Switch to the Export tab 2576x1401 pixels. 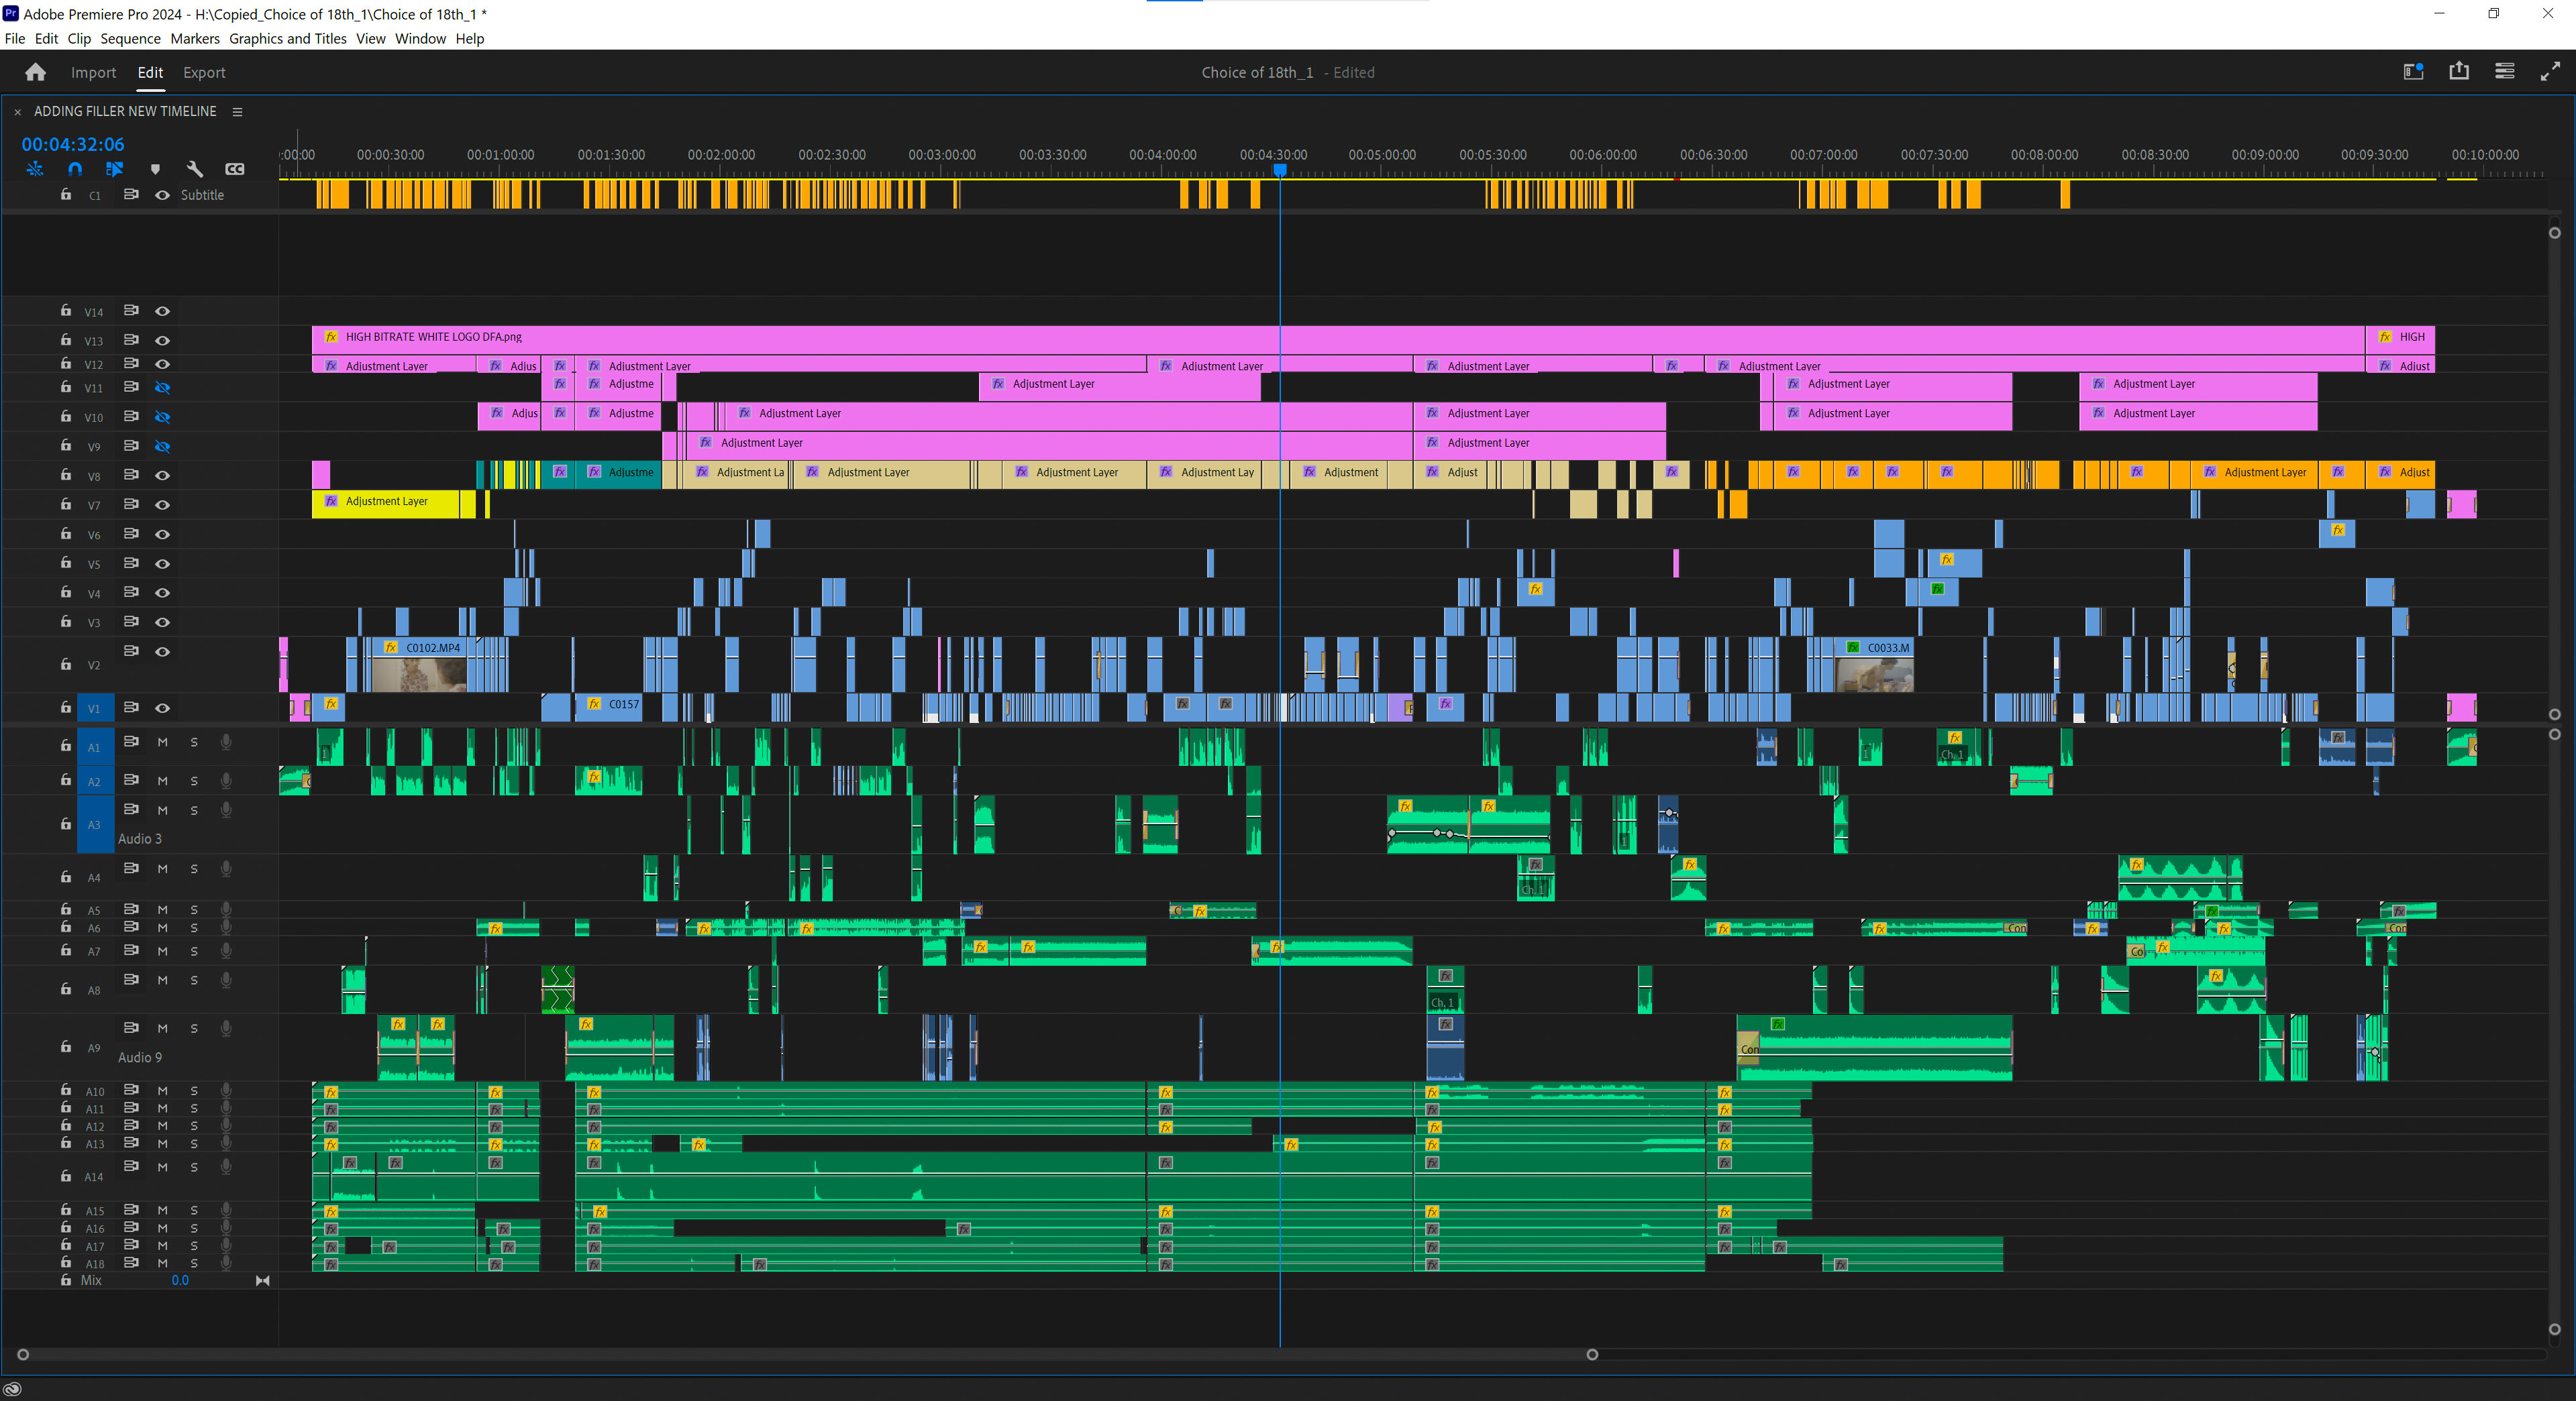tap(204, 72)
